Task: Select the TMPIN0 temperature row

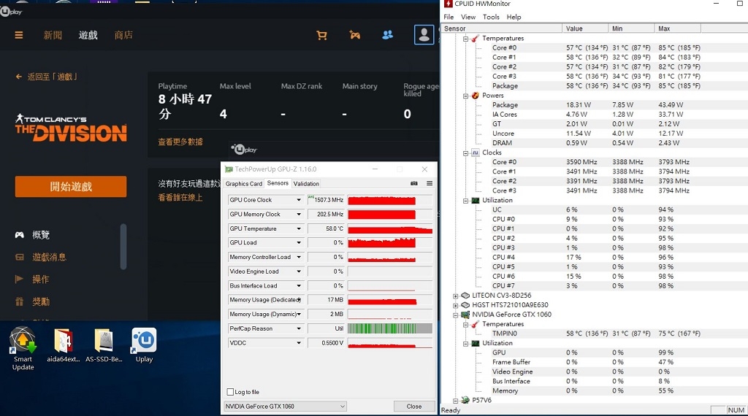Action: 595,334
